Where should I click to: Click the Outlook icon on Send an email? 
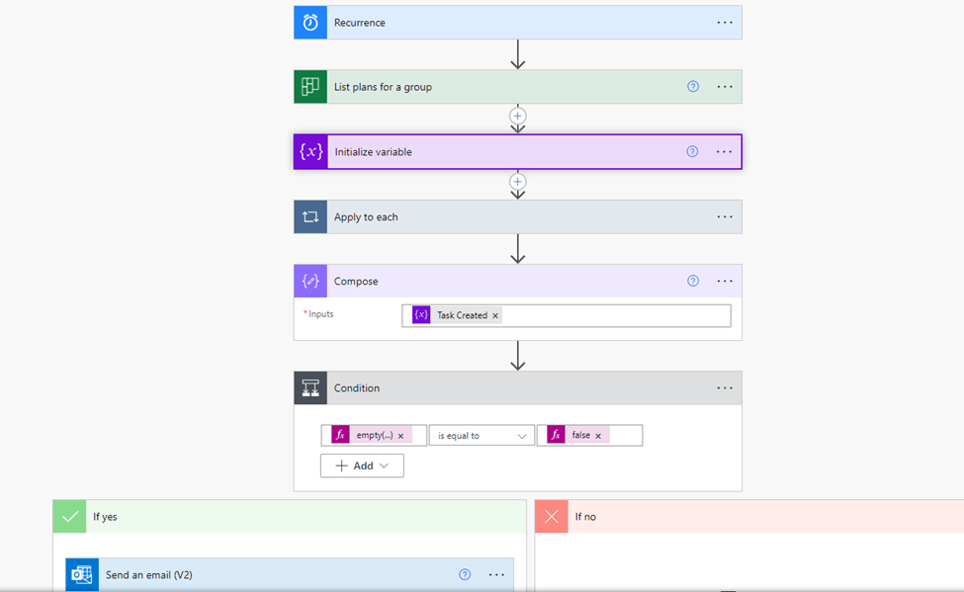click(82, 575)
